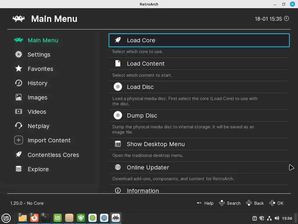Open the green shield taskbar app
298x224 pixels.
click(x=81, y=218)
